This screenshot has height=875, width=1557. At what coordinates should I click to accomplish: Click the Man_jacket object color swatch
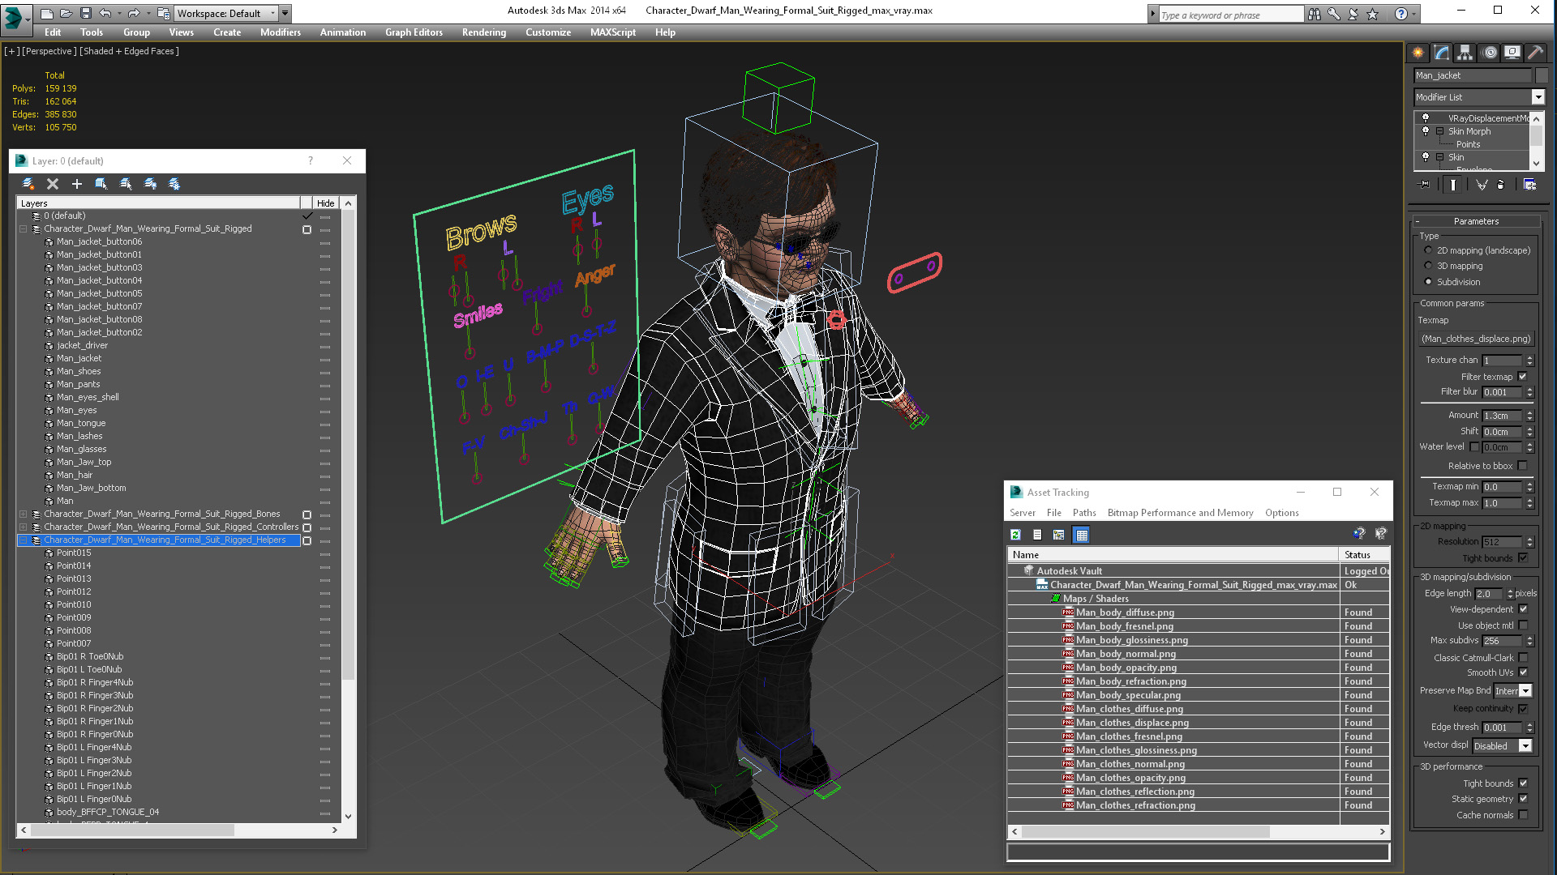point(1542,75)
